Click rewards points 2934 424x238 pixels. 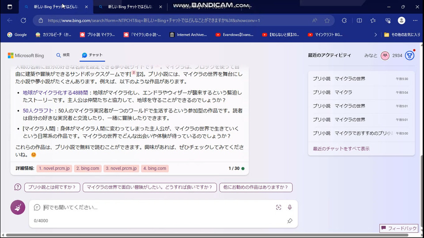[397, 56]
